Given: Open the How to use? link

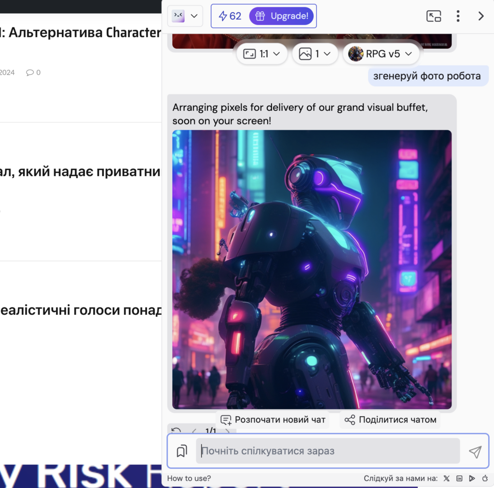Looking at the screenshot, I should click(189, 478).
